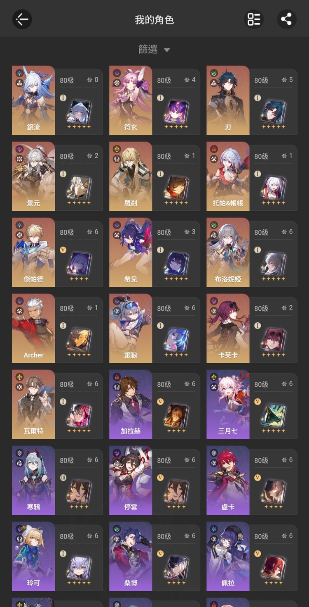This screenshot has width=309, height=607.
Task: Open 卡芙卡 light cone icon
Action: [274, 339]
